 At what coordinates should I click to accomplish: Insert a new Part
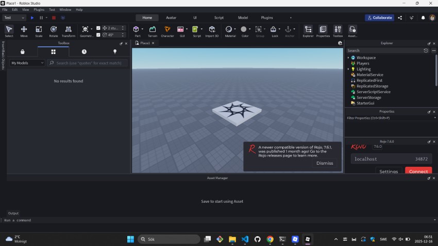pyautogui.click(x=137, y=31)
